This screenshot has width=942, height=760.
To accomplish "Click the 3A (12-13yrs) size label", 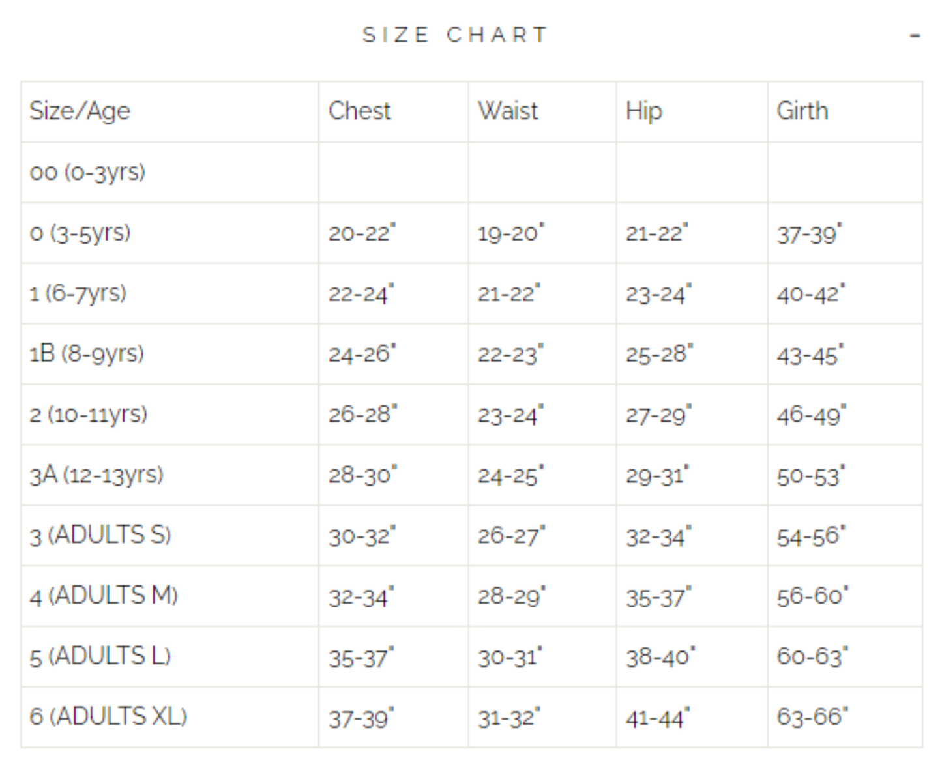I will (x=96, y=475).
